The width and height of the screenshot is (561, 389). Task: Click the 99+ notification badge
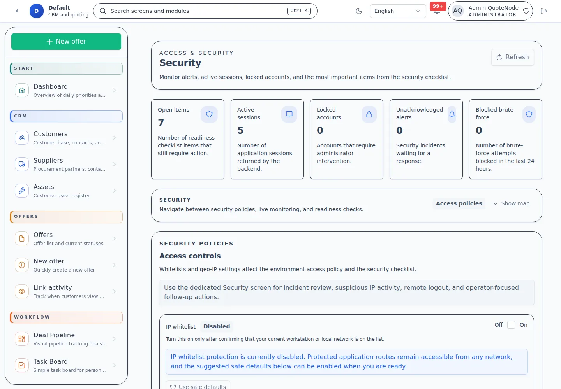pyautogui.click(x=438, y=6)
